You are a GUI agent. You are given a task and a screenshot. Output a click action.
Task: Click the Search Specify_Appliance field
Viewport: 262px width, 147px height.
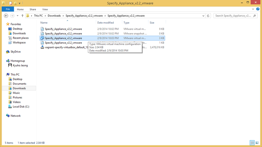click(233, 16)
